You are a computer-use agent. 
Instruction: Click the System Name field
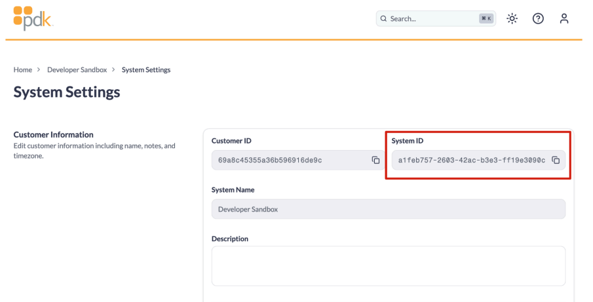pos(389,209)
